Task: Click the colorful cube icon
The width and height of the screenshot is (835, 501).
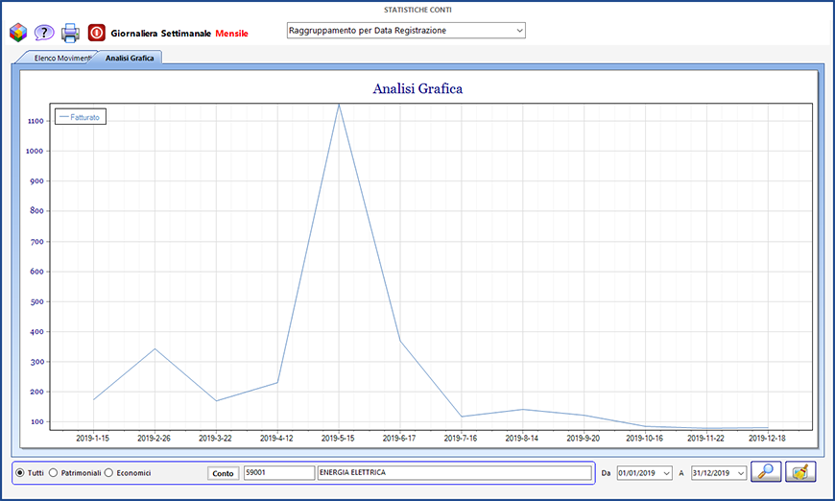Action: [18, 33]
